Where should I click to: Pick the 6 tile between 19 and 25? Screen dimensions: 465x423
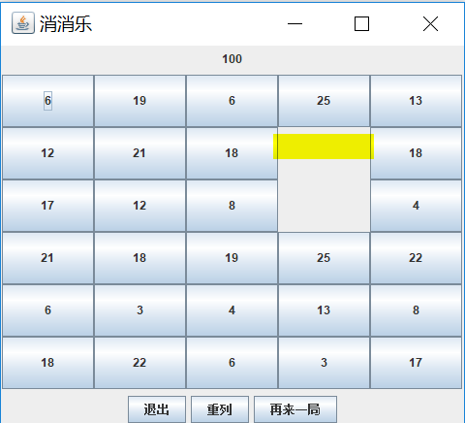coord(232,101)
